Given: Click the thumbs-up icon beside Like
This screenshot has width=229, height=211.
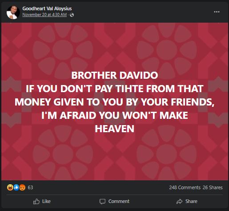Looking at the screenshot, I should [36, 201].
